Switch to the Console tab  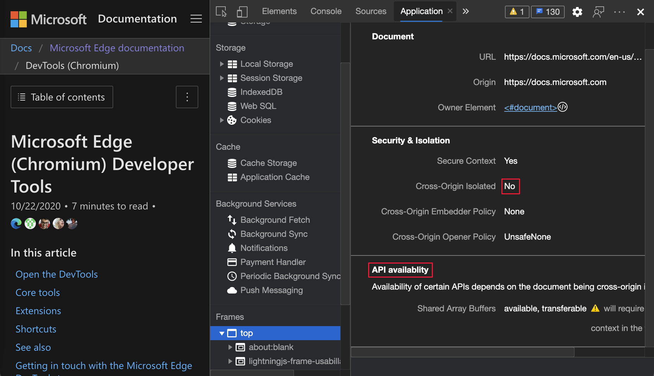[x=326, y=11]
